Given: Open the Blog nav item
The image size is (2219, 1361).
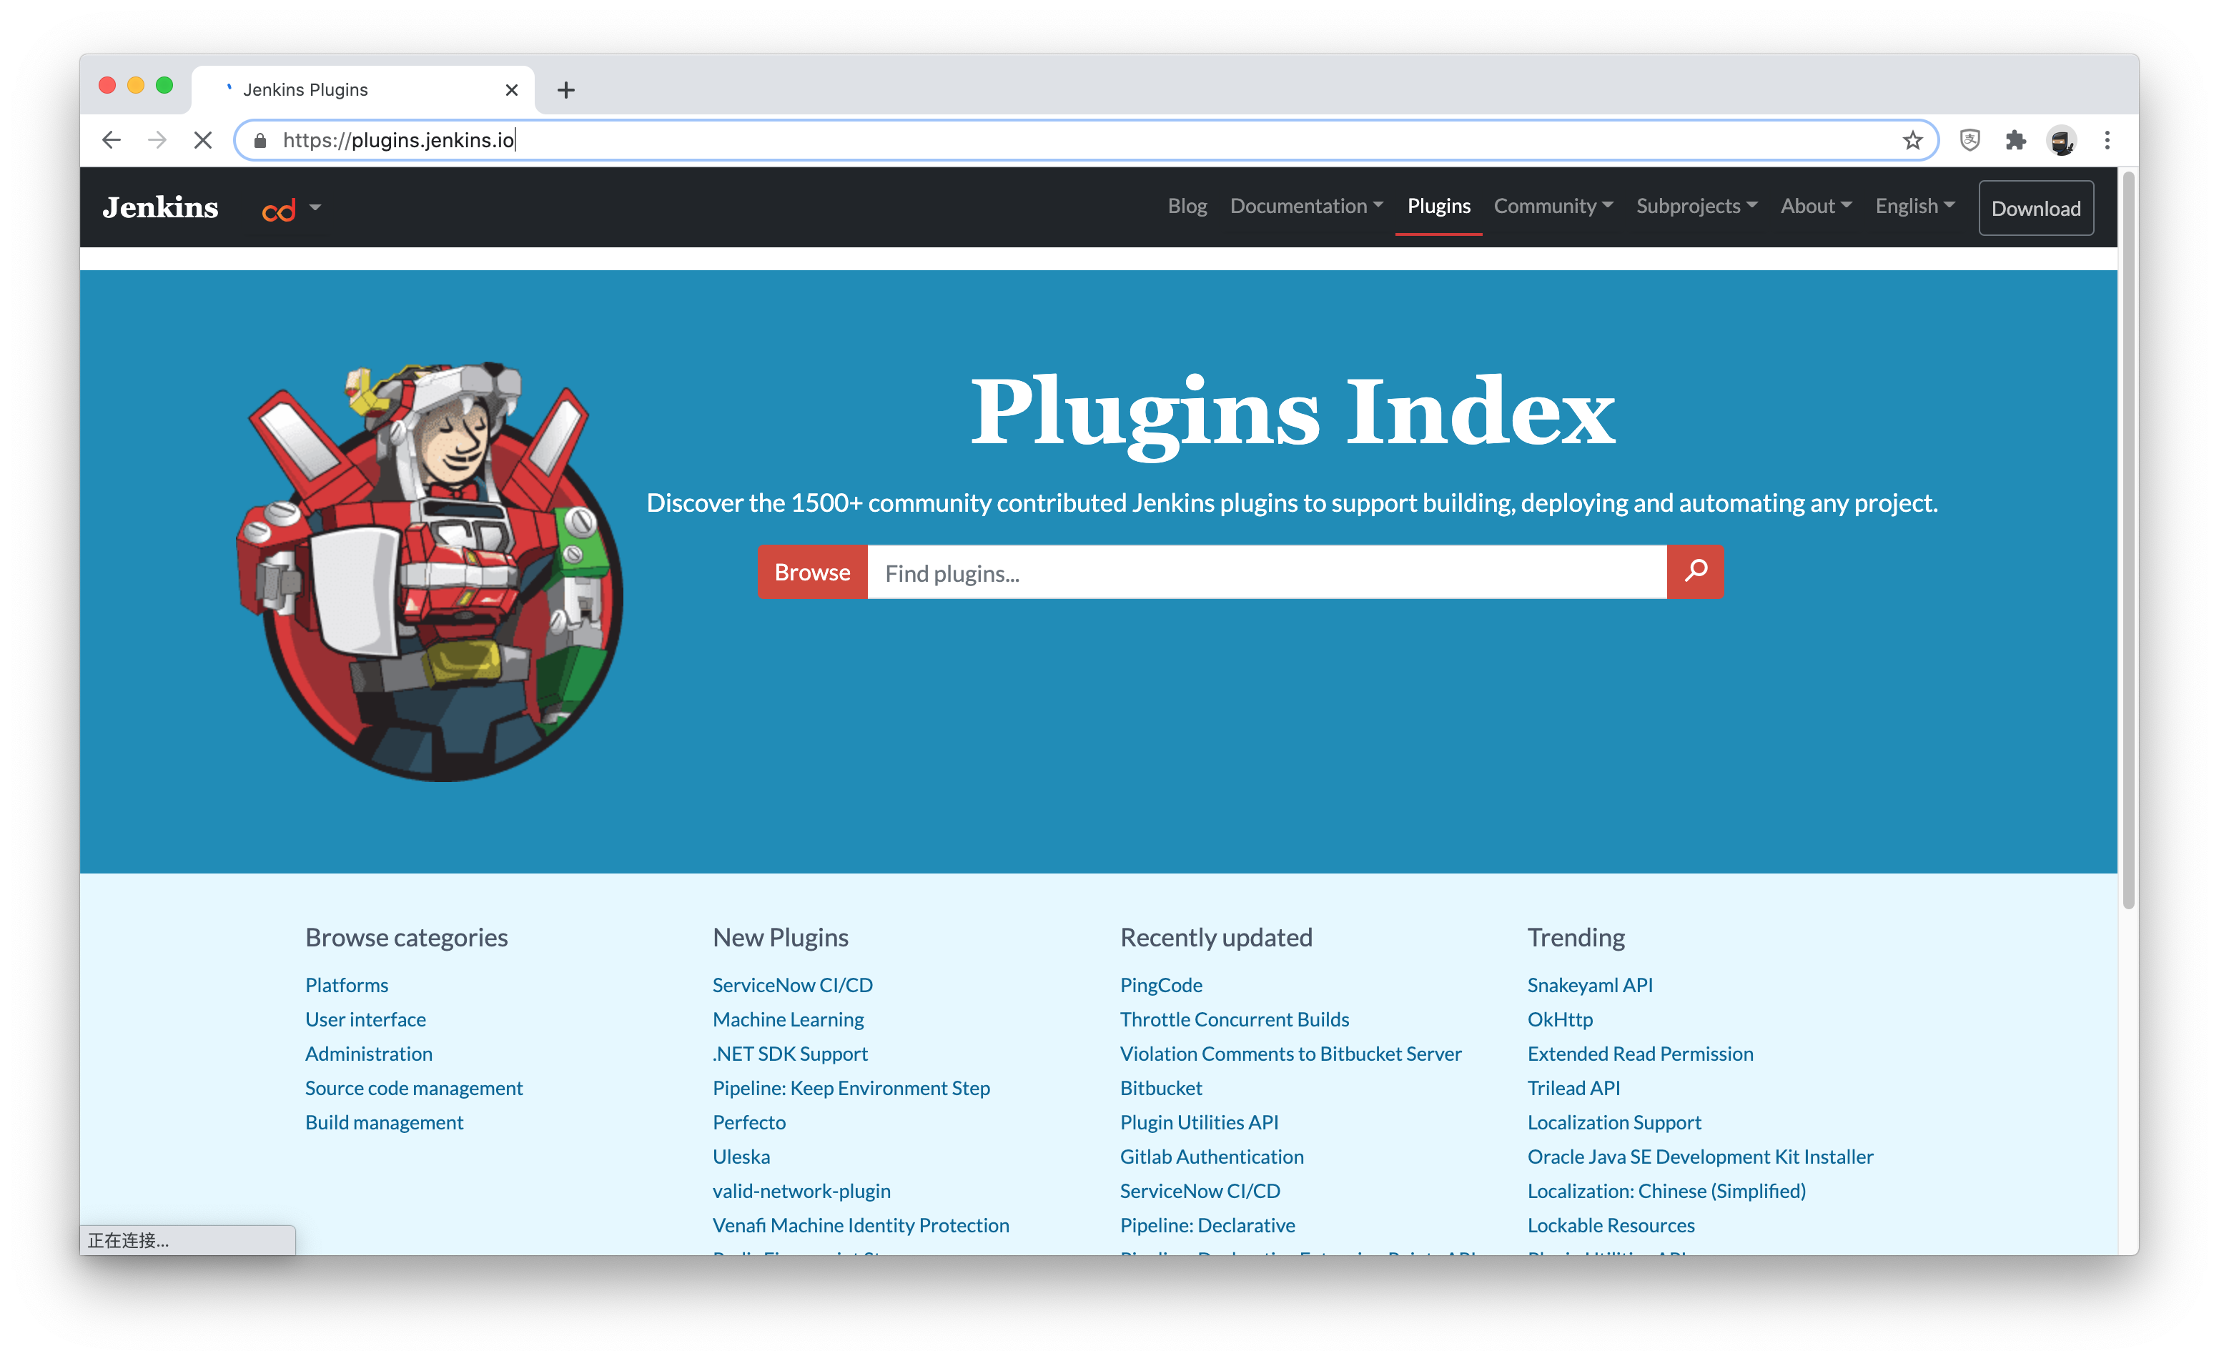Looking at the screenshot, I should 1187,207.
